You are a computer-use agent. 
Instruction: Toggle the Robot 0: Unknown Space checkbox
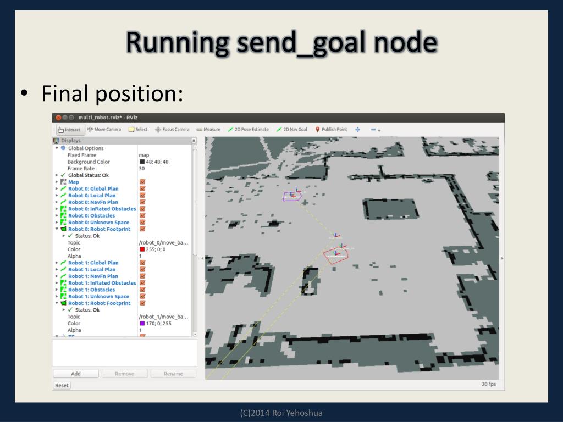(x=142, y=223)
